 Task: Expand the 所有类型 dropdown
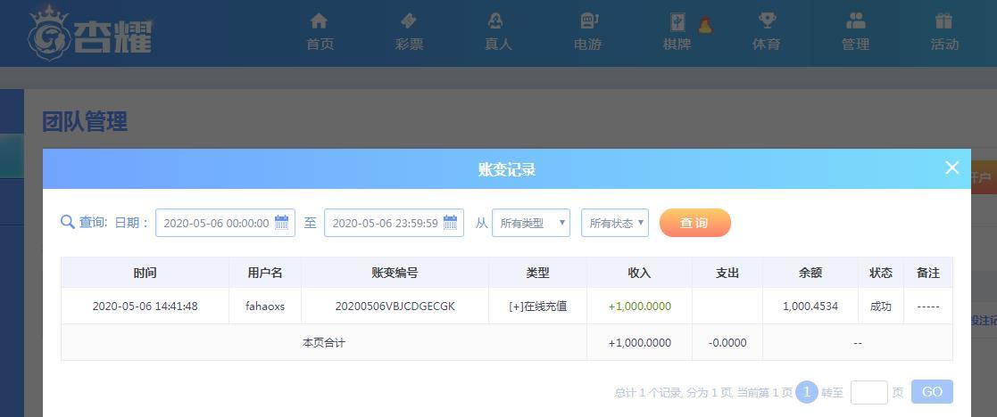click(x=531, y=223)
